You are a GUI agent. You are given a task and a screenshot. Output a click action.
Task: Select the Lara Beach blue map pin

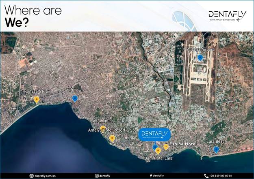(x=216, y=149)
